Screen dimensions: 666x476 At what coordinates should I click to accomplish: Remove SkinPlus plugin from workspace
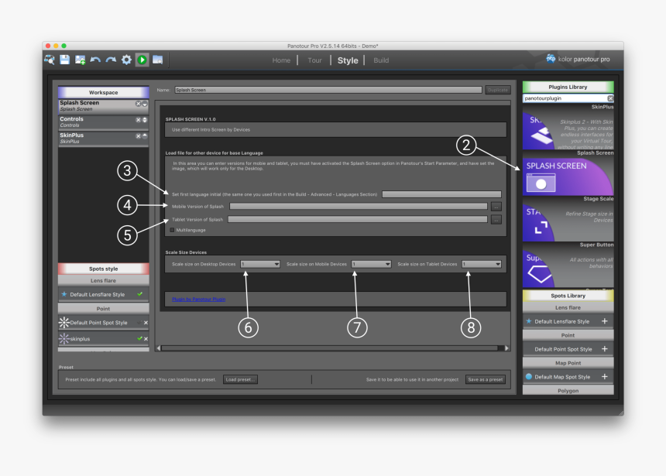(x=138, y=136)
